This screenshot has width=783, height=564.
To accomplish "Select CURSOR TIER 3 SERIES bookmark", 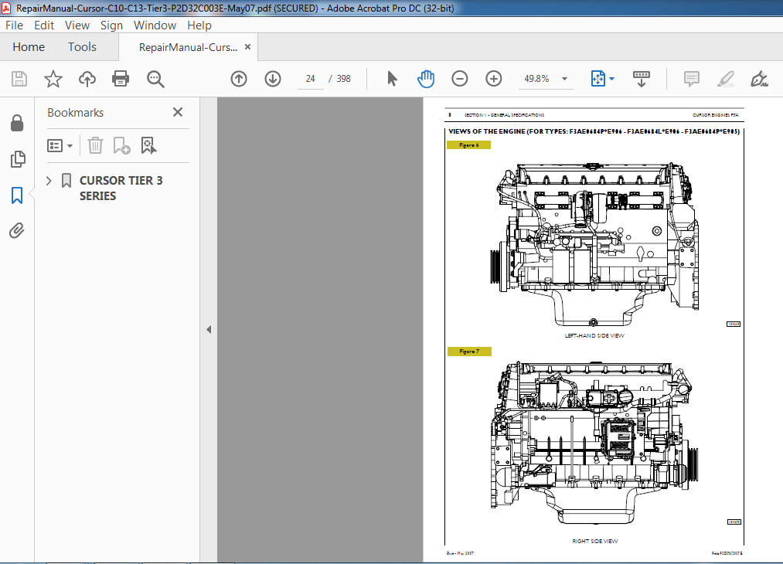I will [x=121, y=189].
